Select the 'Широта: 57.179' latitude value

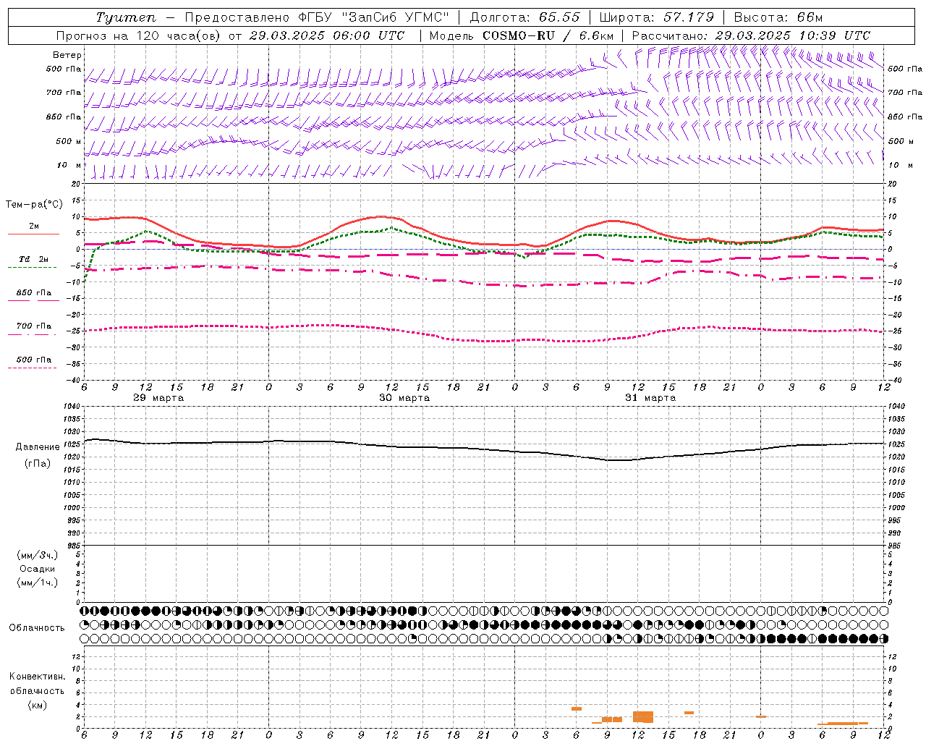tap(657, 17)
